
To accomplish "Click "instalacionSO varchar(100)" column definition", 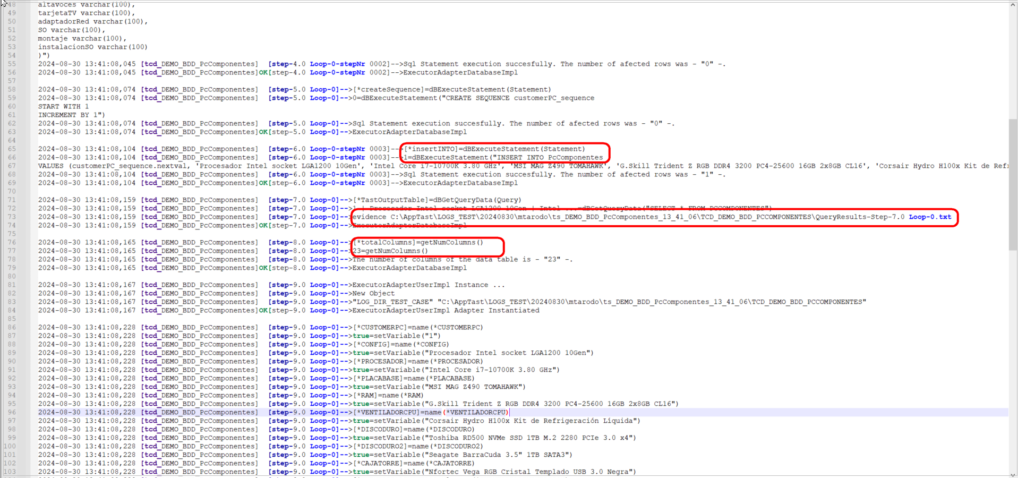I will click(x=92, y=47).
